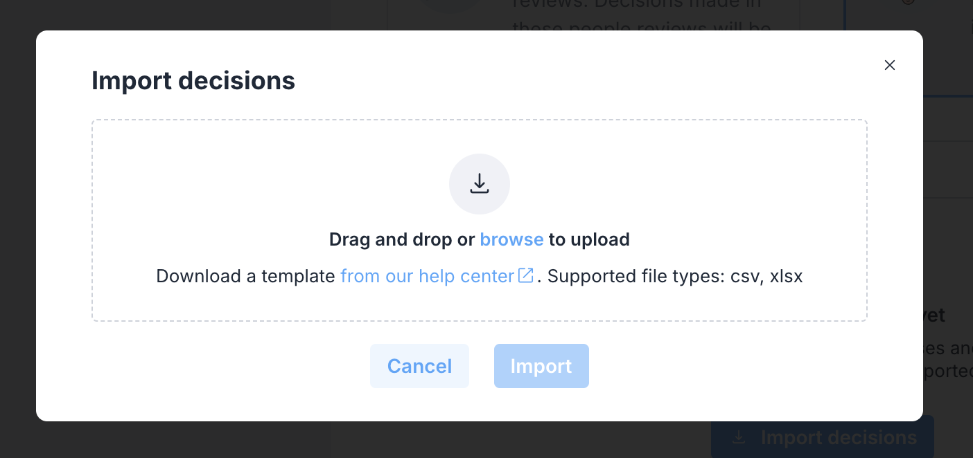Click the blue Import button
Image resolution: width=973 pixels, height=458 pixels.
[541, 366]
